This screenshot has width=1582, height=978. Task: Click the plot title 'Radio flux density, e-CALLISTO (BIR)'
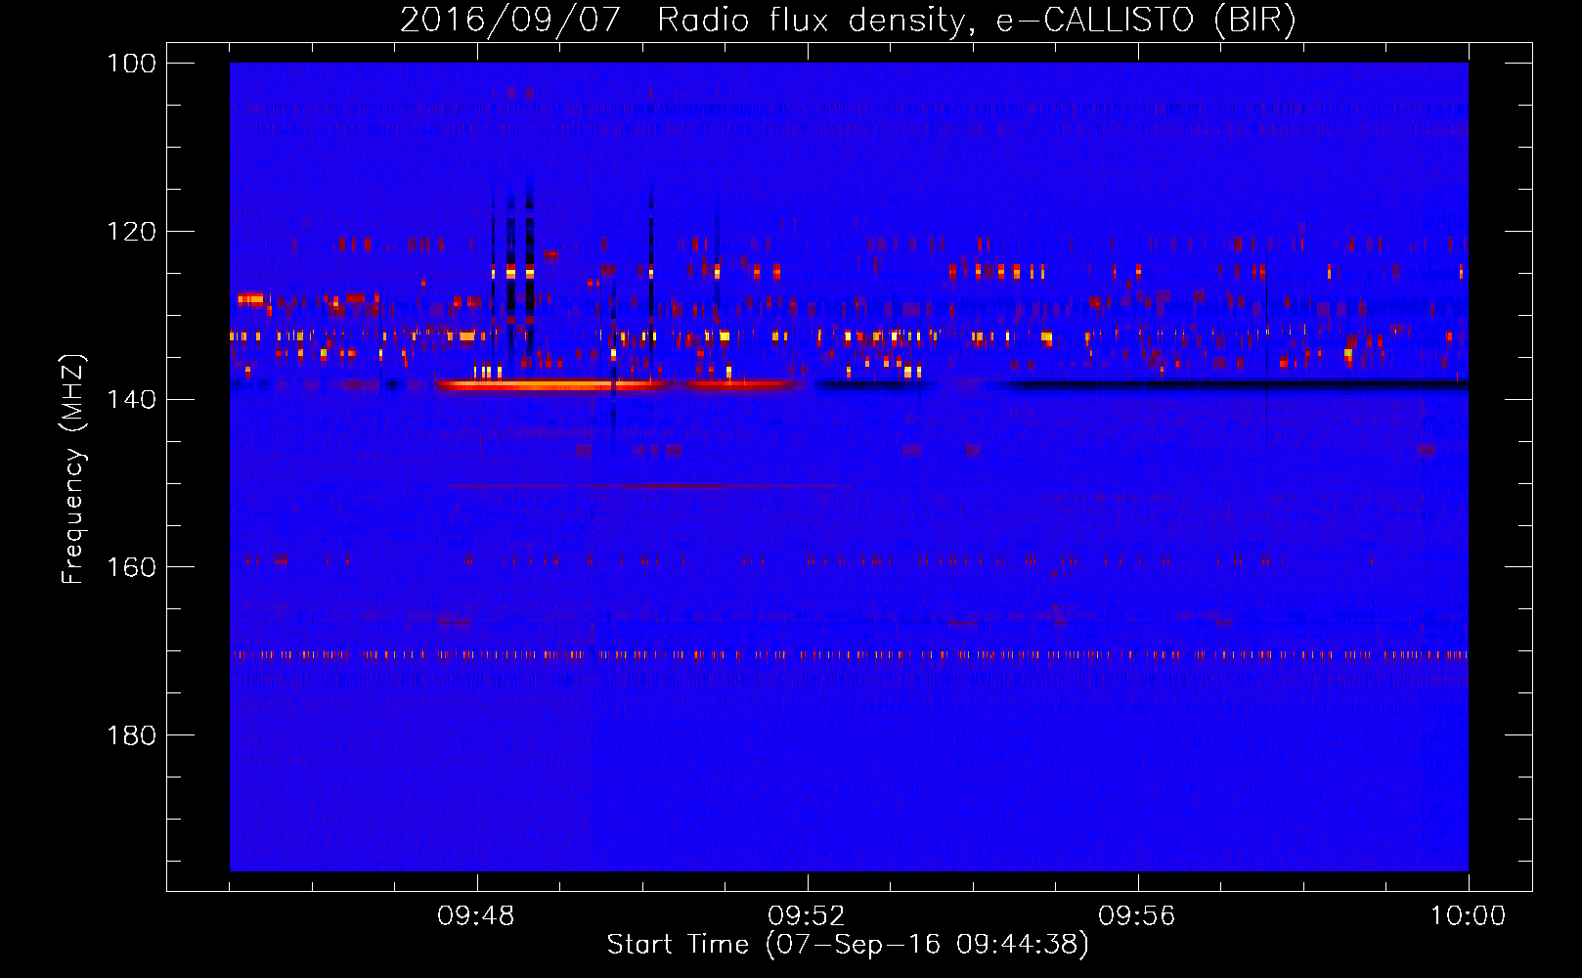pos(976,20)
